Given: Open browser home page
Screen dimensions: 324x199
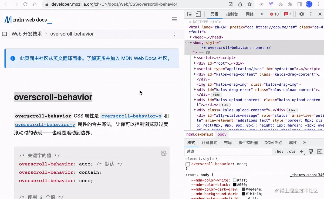Looking at the screenshot, I should coord(35,4).
